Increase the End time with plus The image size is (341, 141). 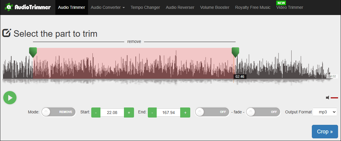click(x=185, y=113)
